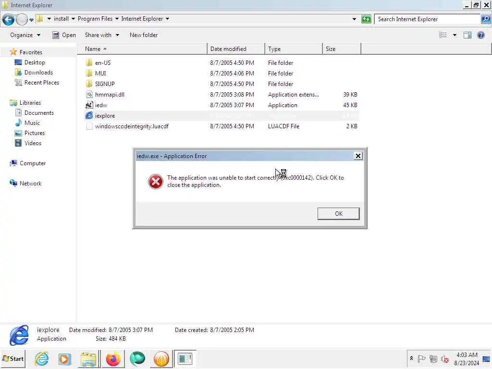492x369 pixels.
Task: Open the Start menu
Action: (x=13, y=358)
